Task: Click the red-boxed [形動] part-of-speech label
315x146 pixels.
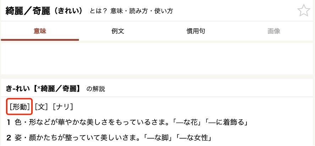Action: pyautogui.click(x=20, y=107)
